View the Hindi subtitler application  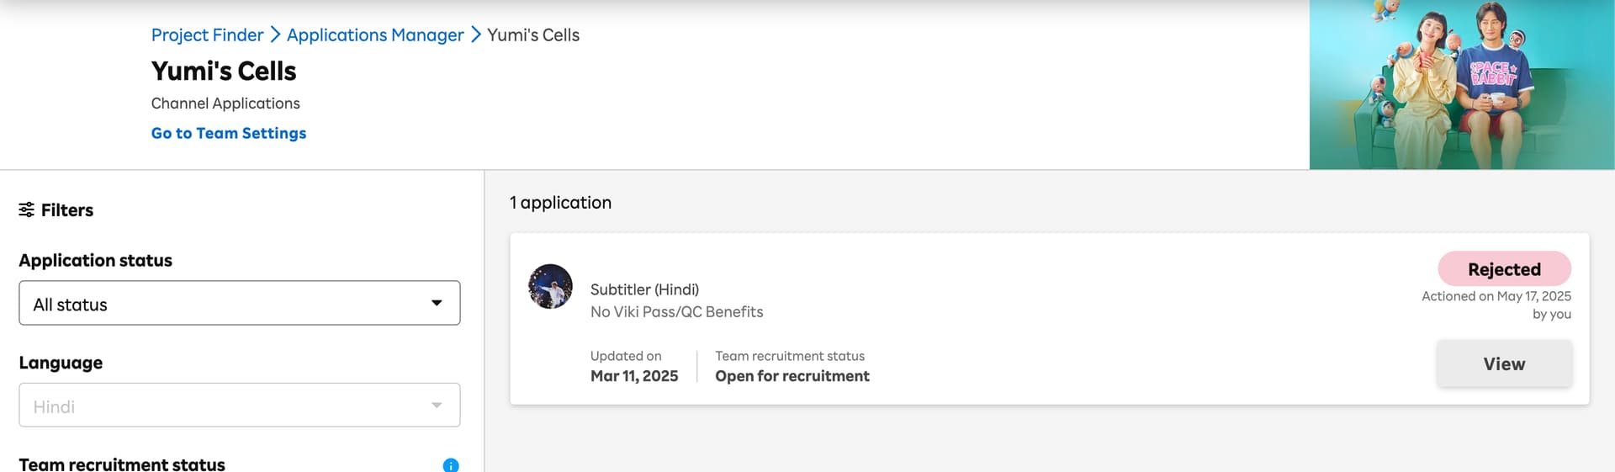[1504, 363]
